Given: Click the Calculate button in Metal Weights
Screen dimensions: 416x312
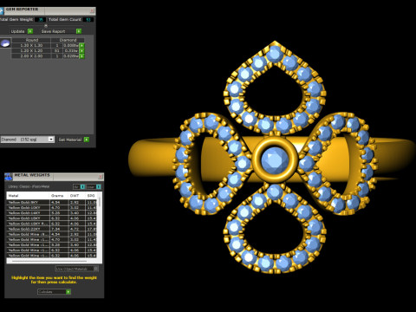Looking at the screenshot, I should tap(54, 292).
